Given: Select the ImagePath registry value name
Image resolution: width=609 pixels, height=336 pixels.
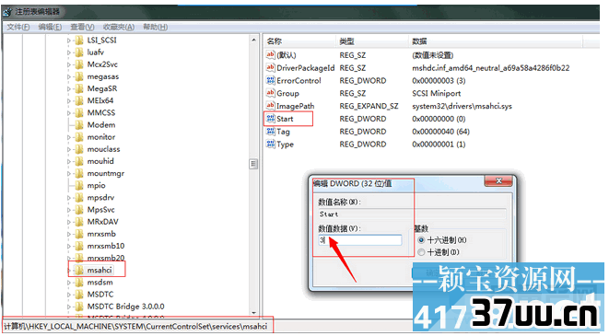Looking at the screenshot, I should [x=295, y=106].
